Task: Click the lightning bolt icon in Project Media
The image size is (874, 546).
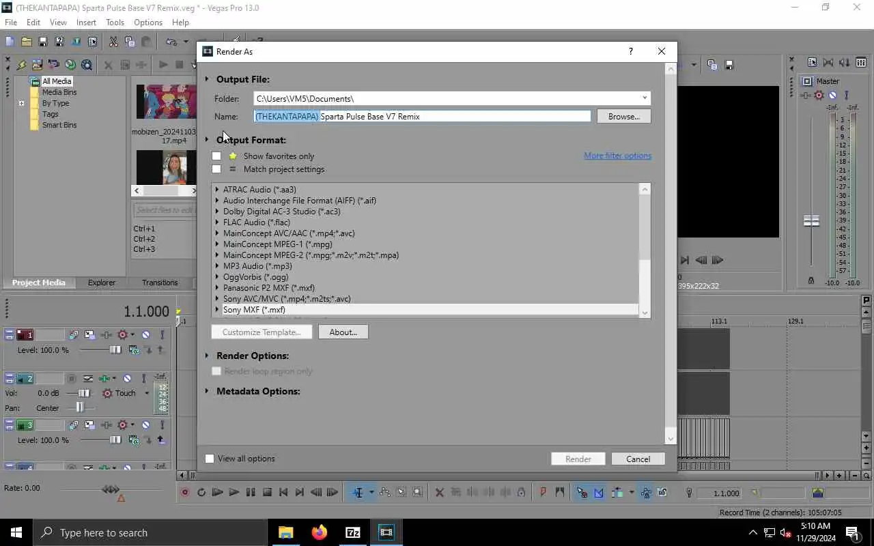Action: [x=21, y=65]
